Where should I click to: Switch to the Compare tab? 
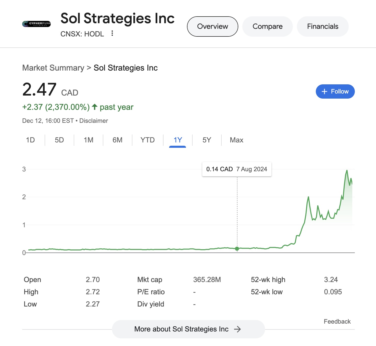pos(267,26)
